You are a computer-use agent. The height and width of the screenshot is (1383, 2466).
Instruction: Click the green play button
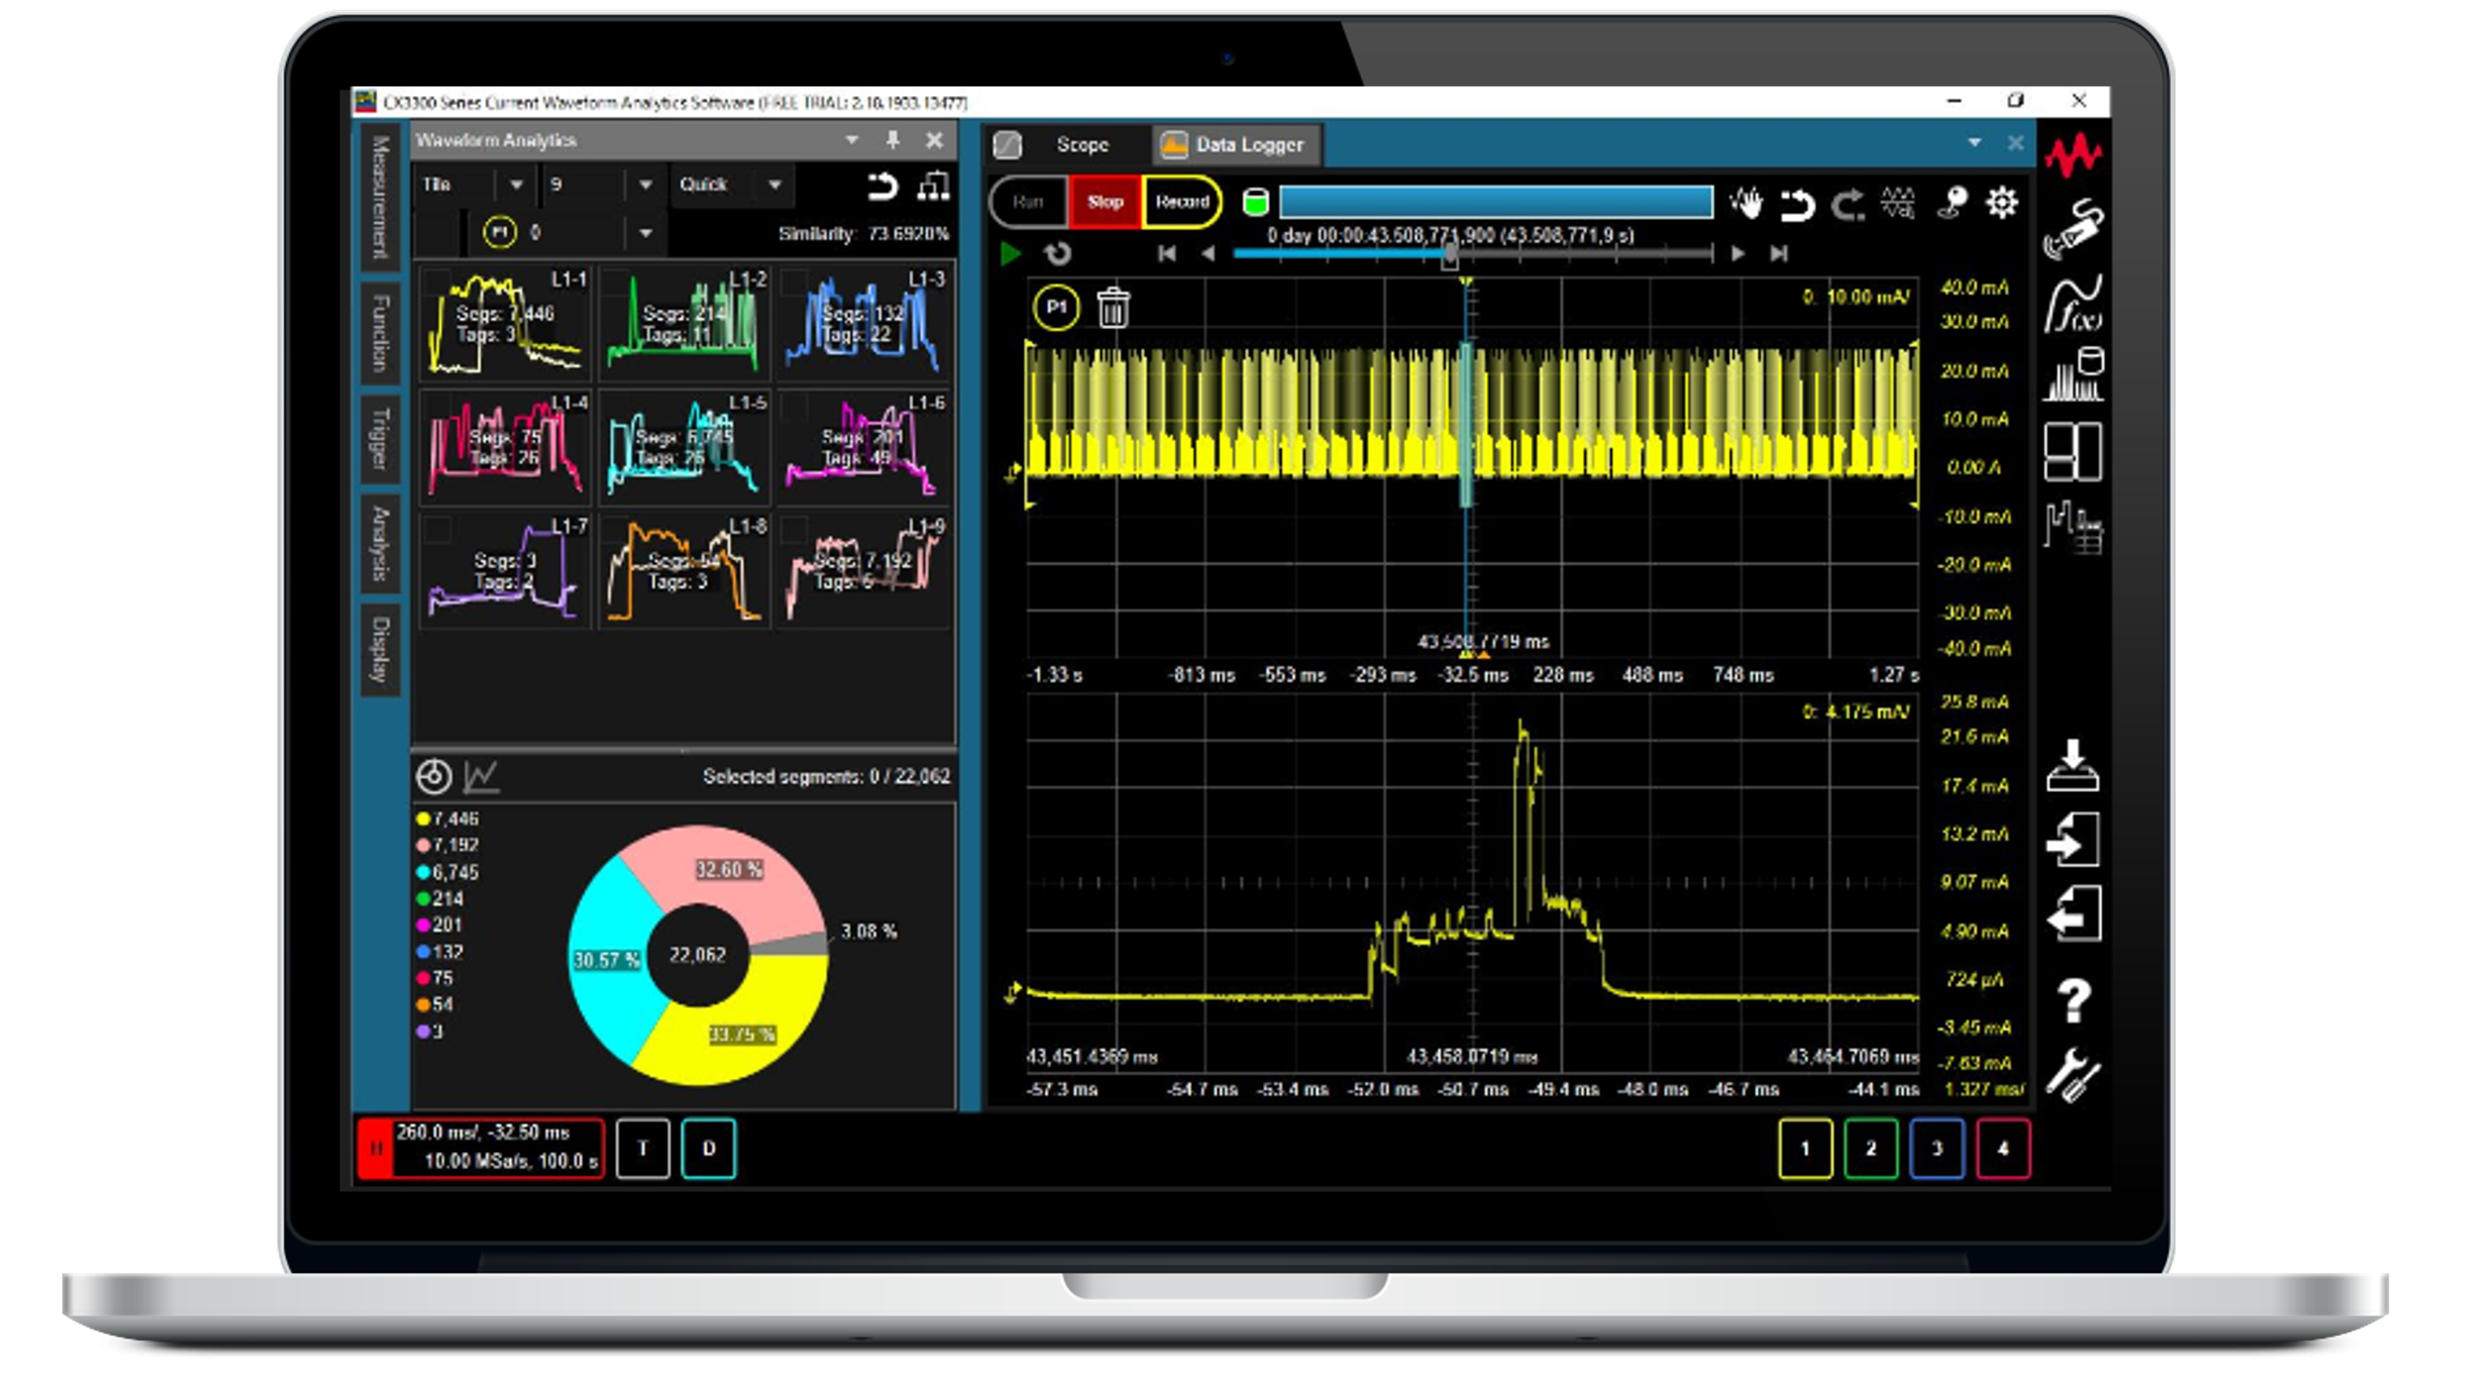point(1010,254)
